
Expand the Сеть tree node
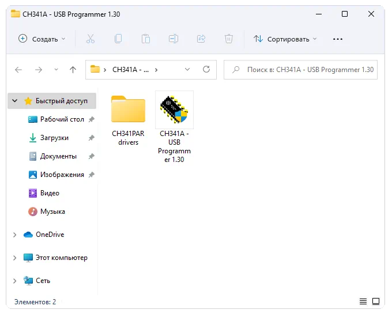click(x=15, y=281)
